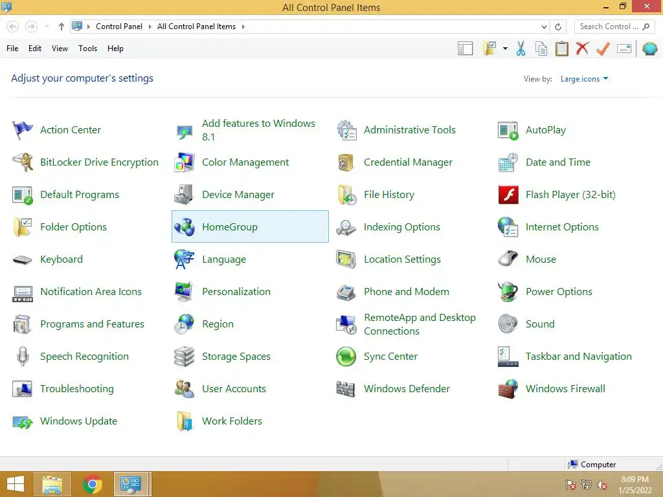Image resolution: width=663 pixels, height=497 pixels.
Task: Open the Default Programs icon
Action: coord(23,195)
